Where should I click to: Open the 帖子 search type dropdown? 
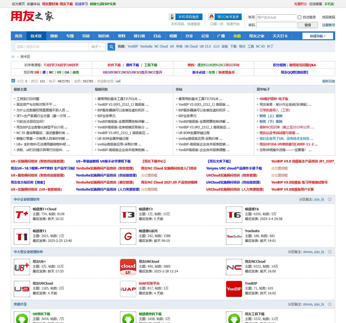pyautogui.click(x=96, y=47)
